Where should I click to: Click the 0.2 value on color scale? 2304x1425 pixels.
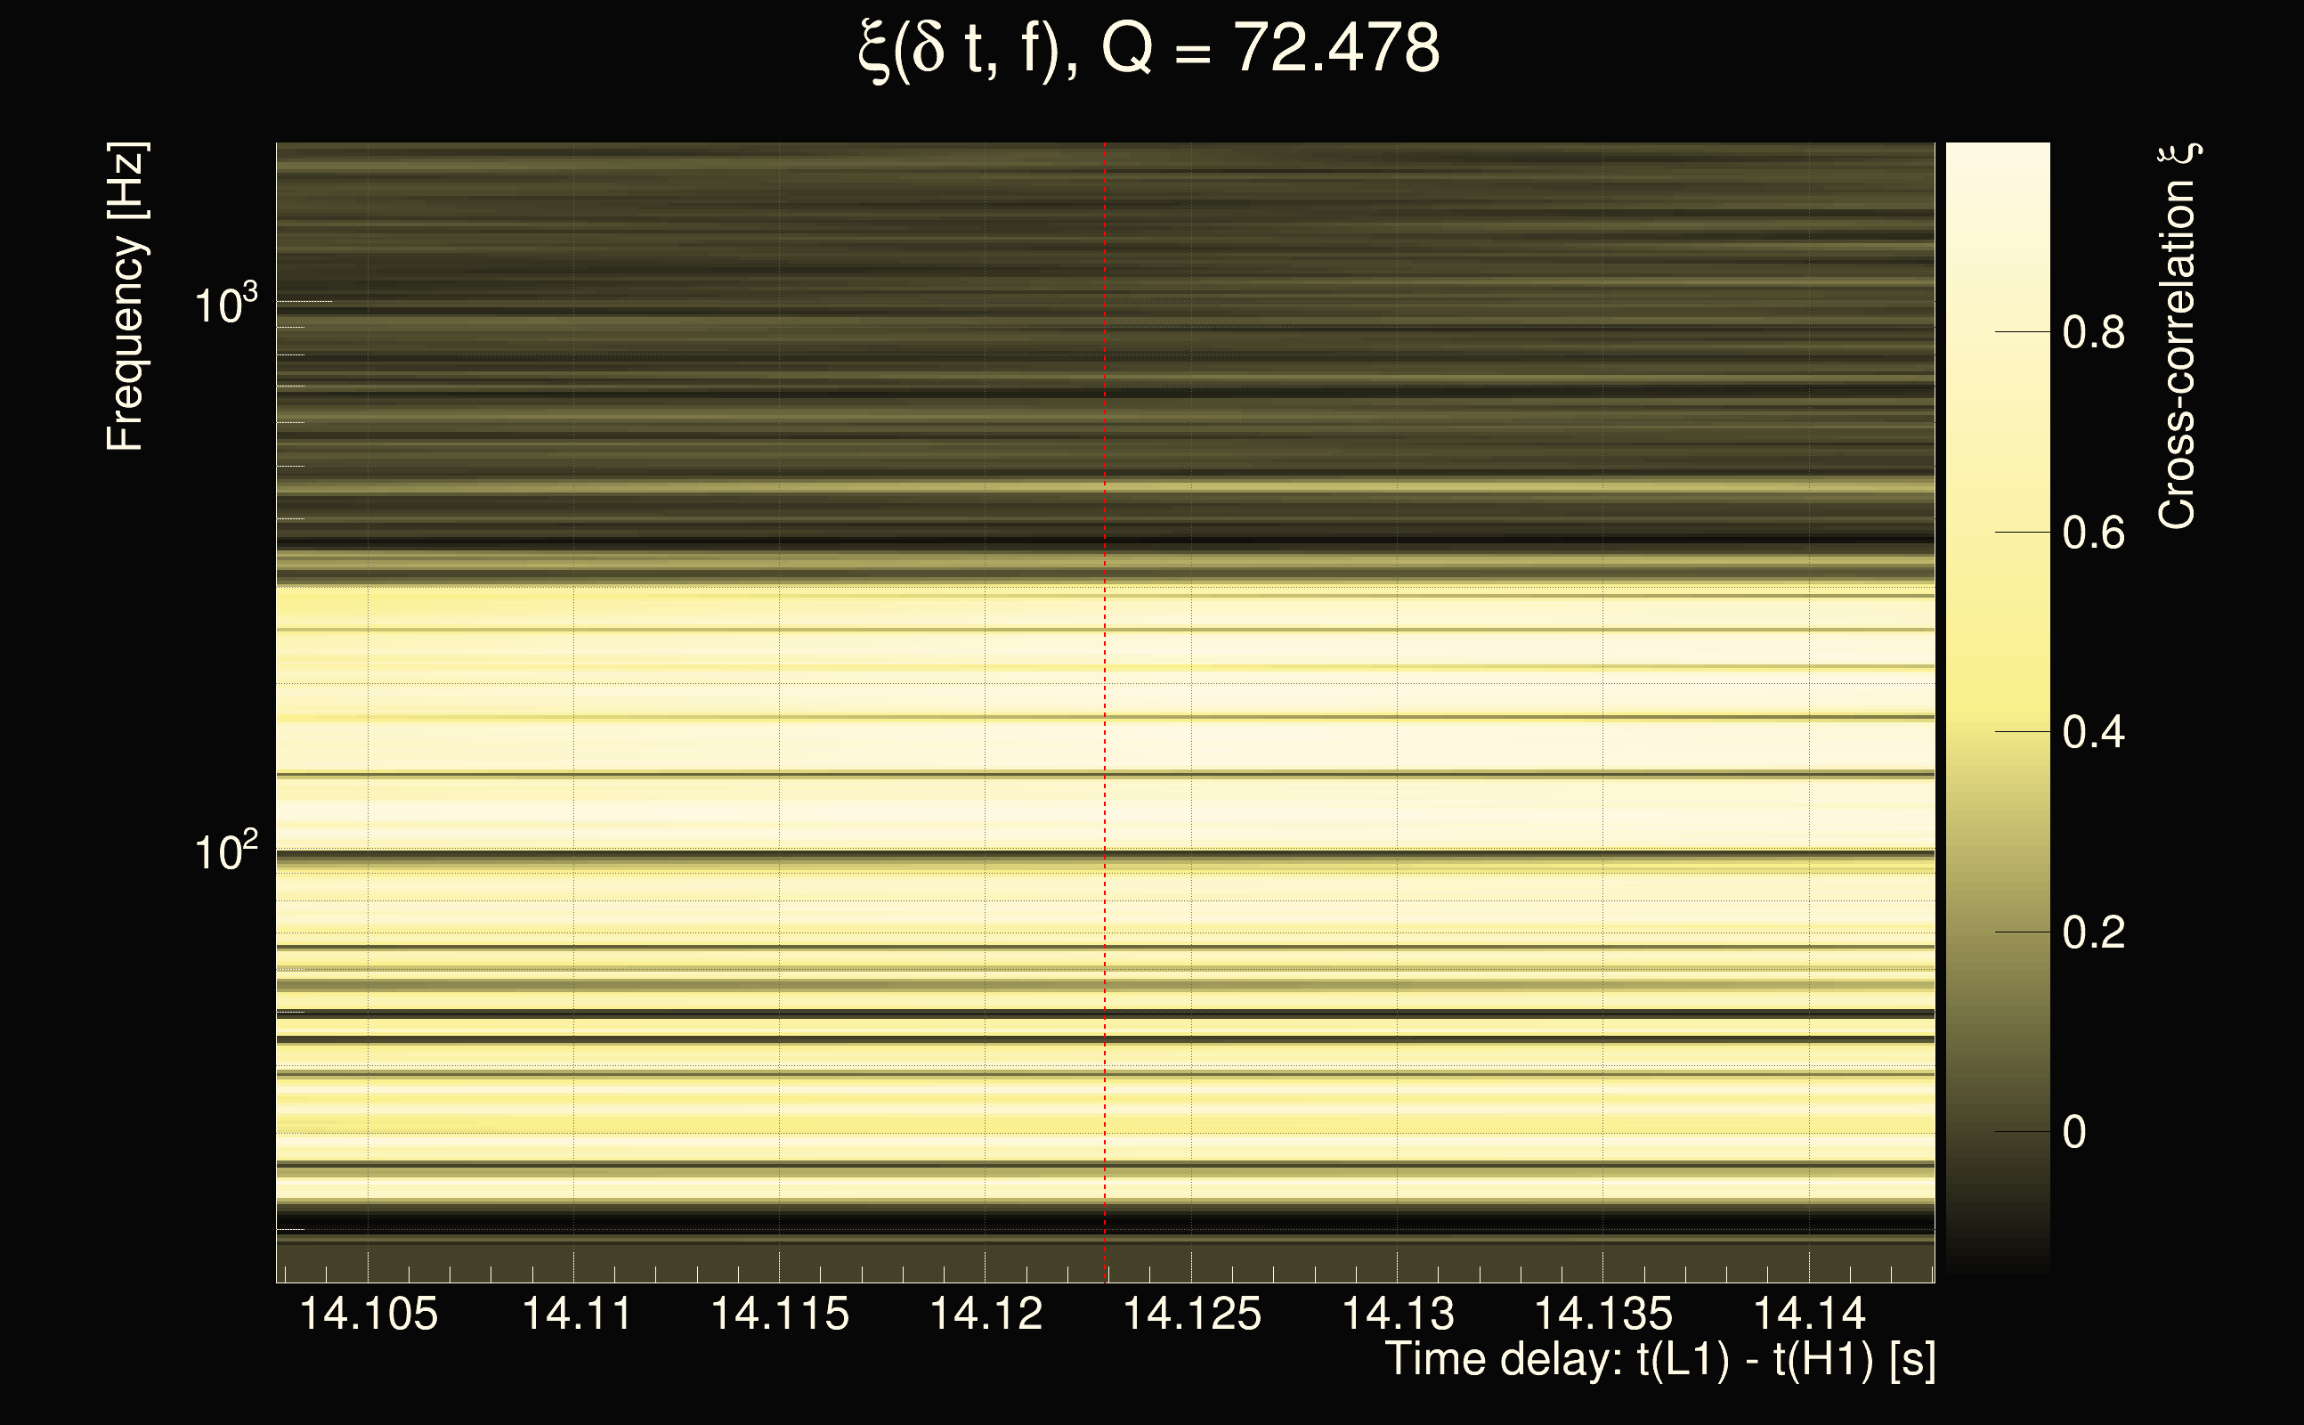(2093, 933)
